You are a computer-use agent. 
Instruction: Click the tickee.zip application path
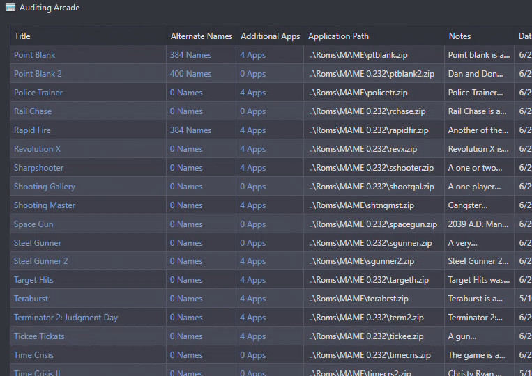366,336
